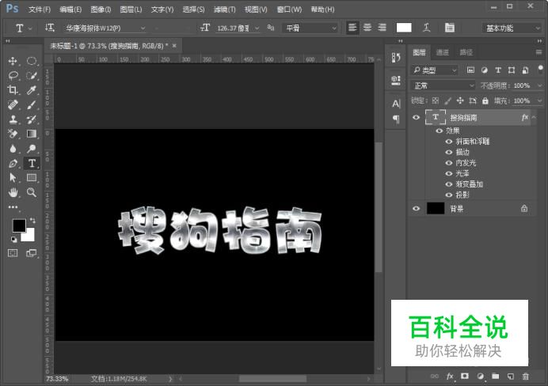Collapse the effects list on text layer
Screen dimensions: 548x386
click(x=534, y=118)
